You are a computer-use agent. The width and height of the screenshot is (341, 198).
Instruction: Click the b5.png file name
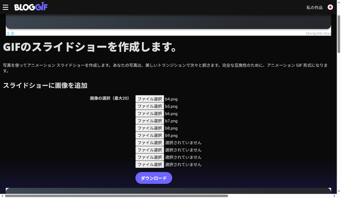[x=171, y=107]
